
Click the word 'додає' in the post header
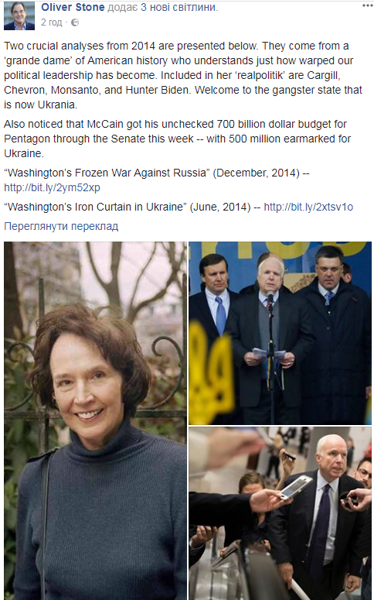point(122,6)
